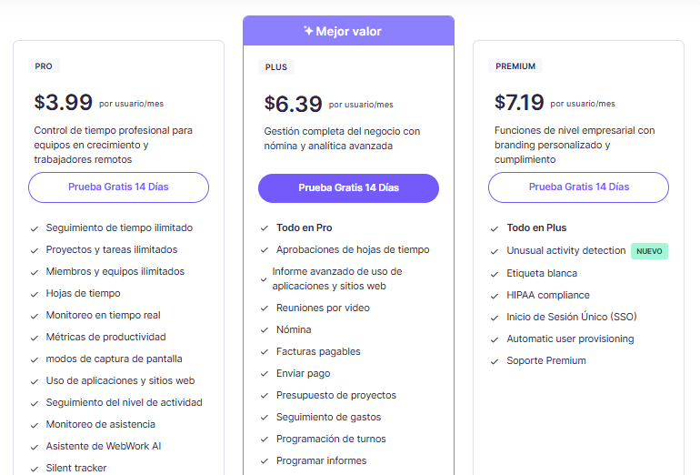
Task: Click checkmark beside Hojas de tiempo
Action: pyautogui.click(x=34, y=294)
